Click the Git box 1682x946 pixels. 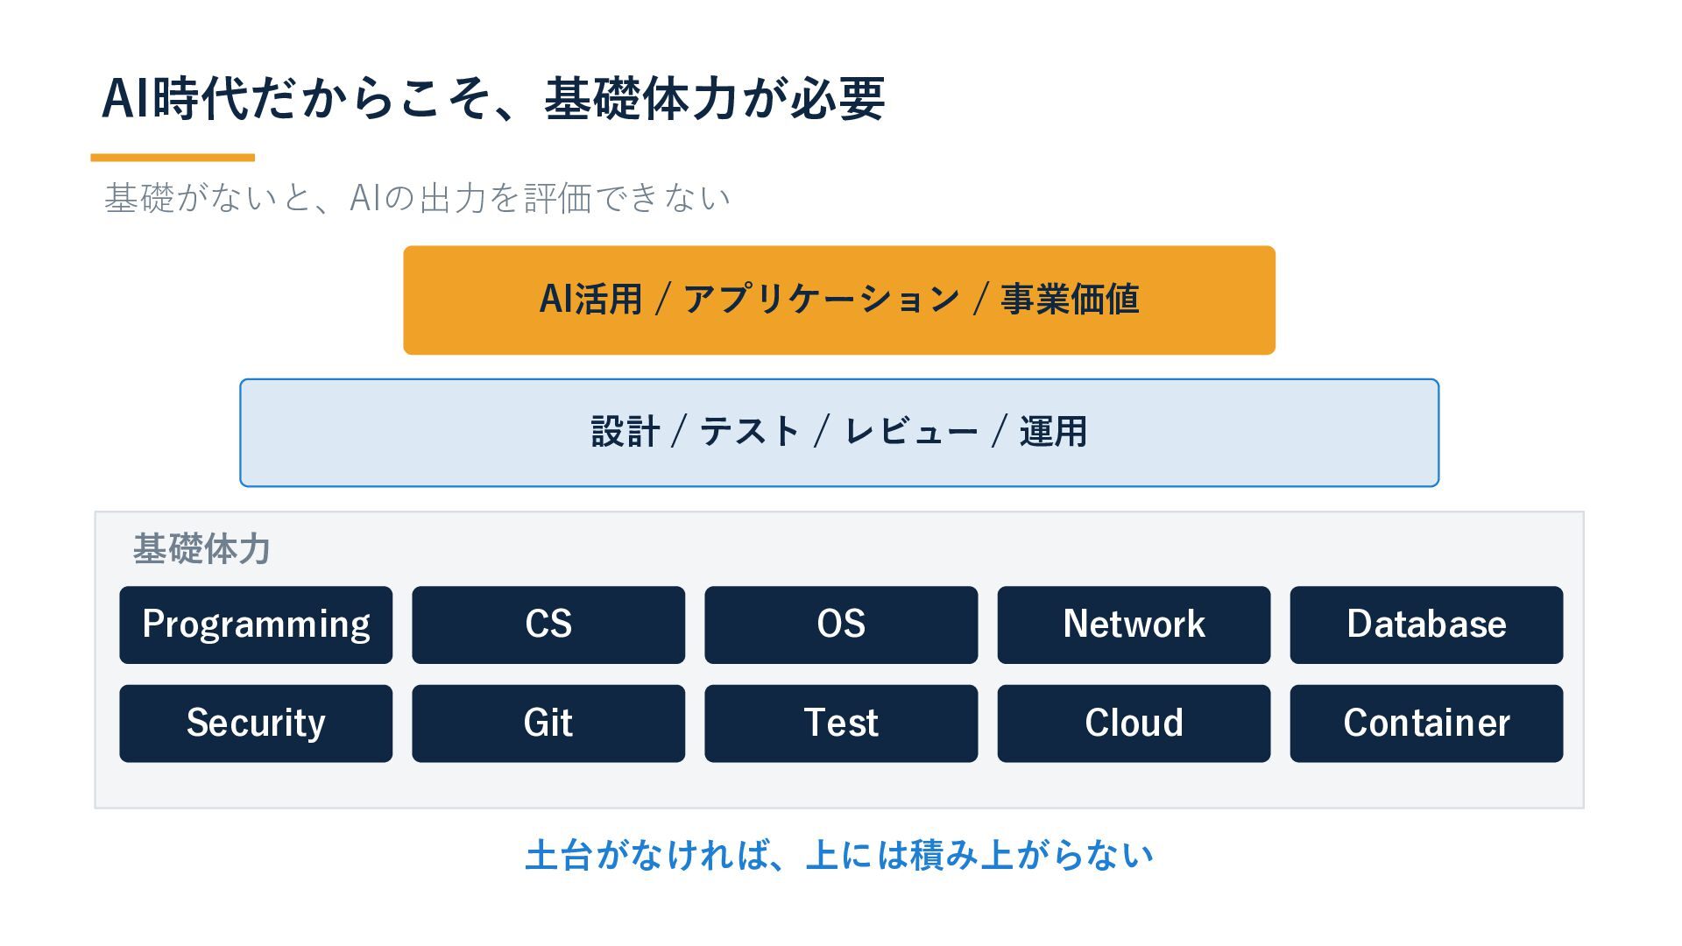coord(548,724)
